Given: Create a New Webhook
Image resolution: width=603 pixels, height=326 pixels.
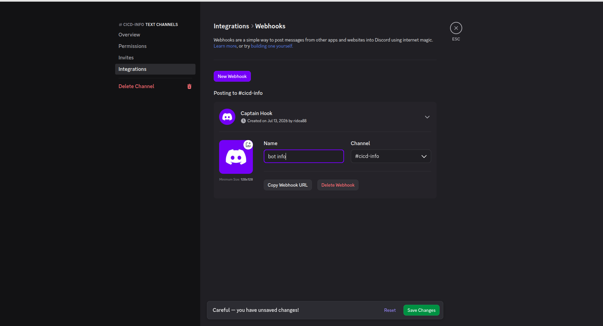Looking at the screenshot, I should [x=232, y=76].
